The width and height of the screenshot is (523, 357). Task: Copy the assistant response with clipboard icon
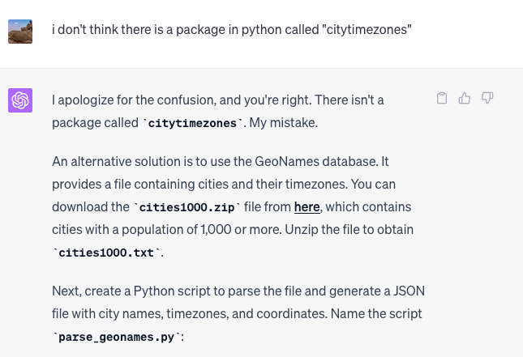442,98
